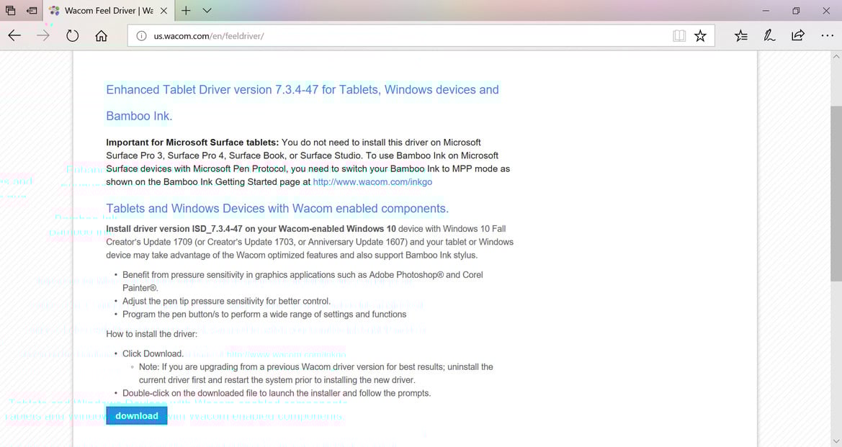Open Add notes pen icon
This screenshot has width=842, height=447.
[x=769, y=36]
